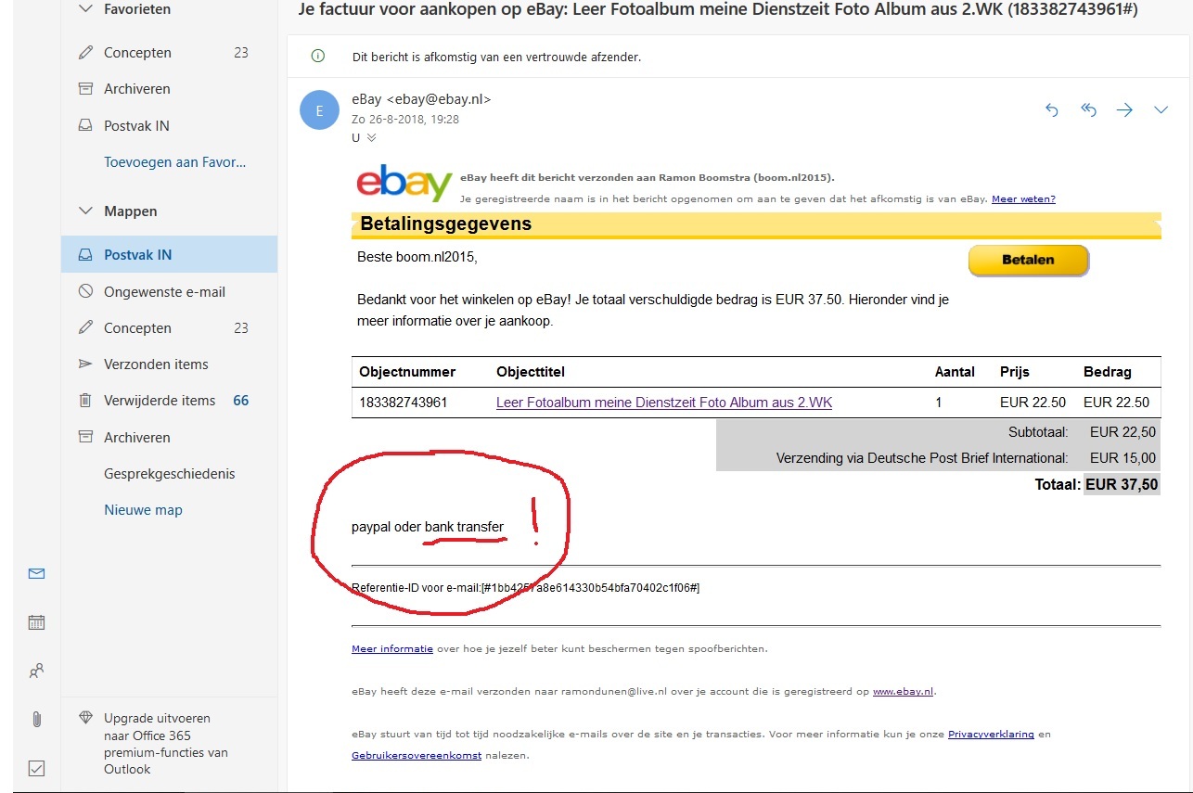Reply using the single arrow icon

pos(1051,110)
